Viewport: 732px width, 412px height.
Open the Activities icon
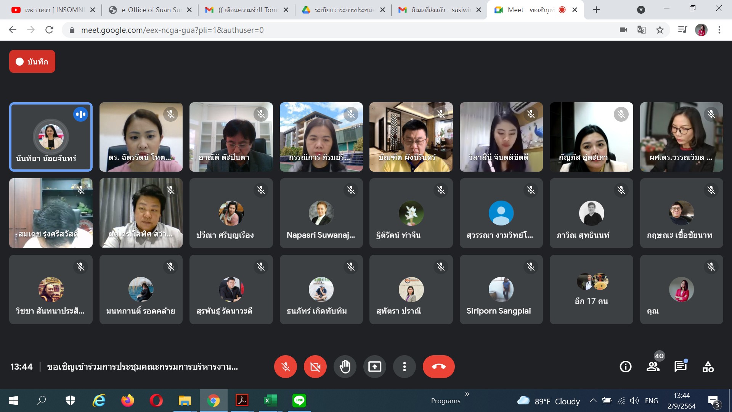pyautogui.click(x=708, y=367)
